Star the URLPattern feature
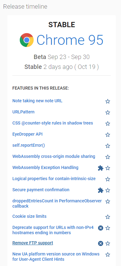Viewport: 121px width, 266px height. (108, 112)
